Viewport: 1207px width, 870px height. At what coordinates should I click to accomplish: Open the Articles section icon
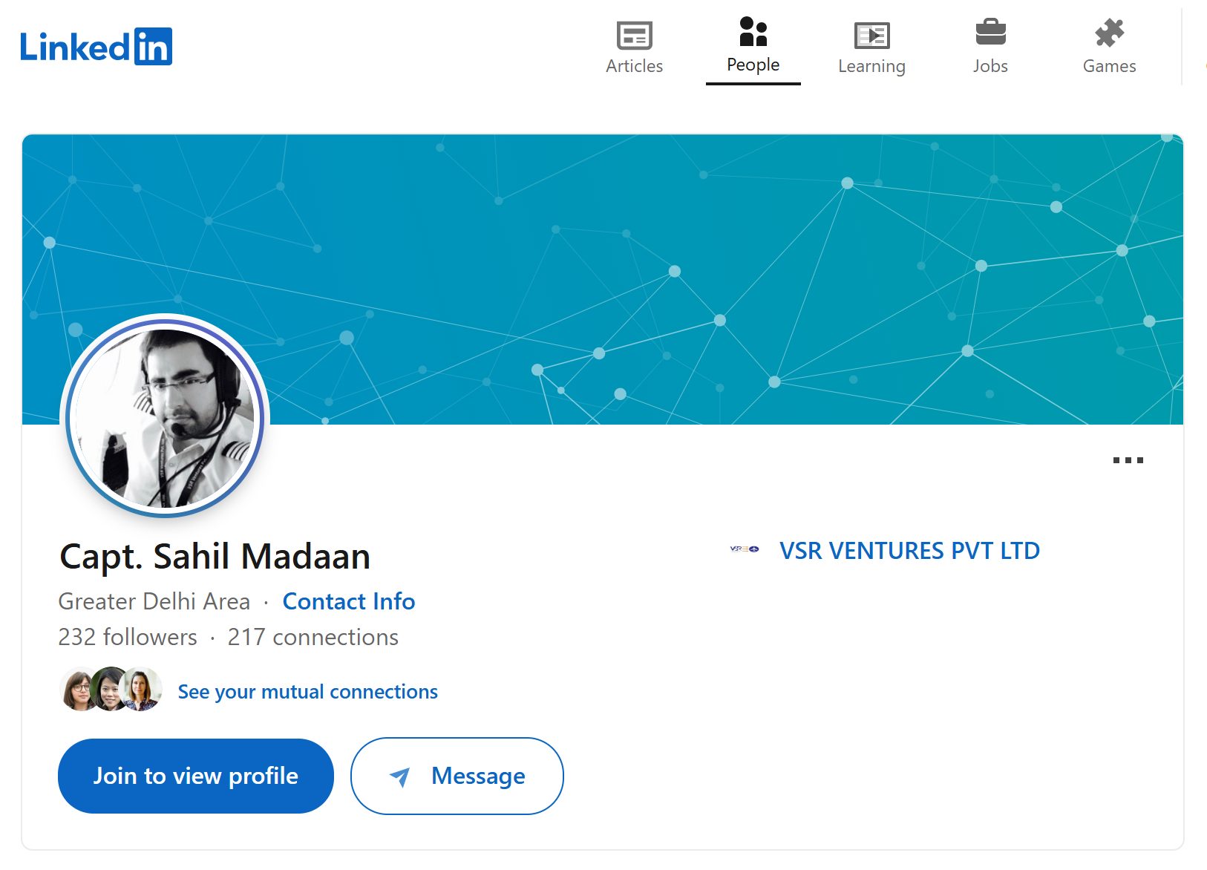click(x=634, y=35)
